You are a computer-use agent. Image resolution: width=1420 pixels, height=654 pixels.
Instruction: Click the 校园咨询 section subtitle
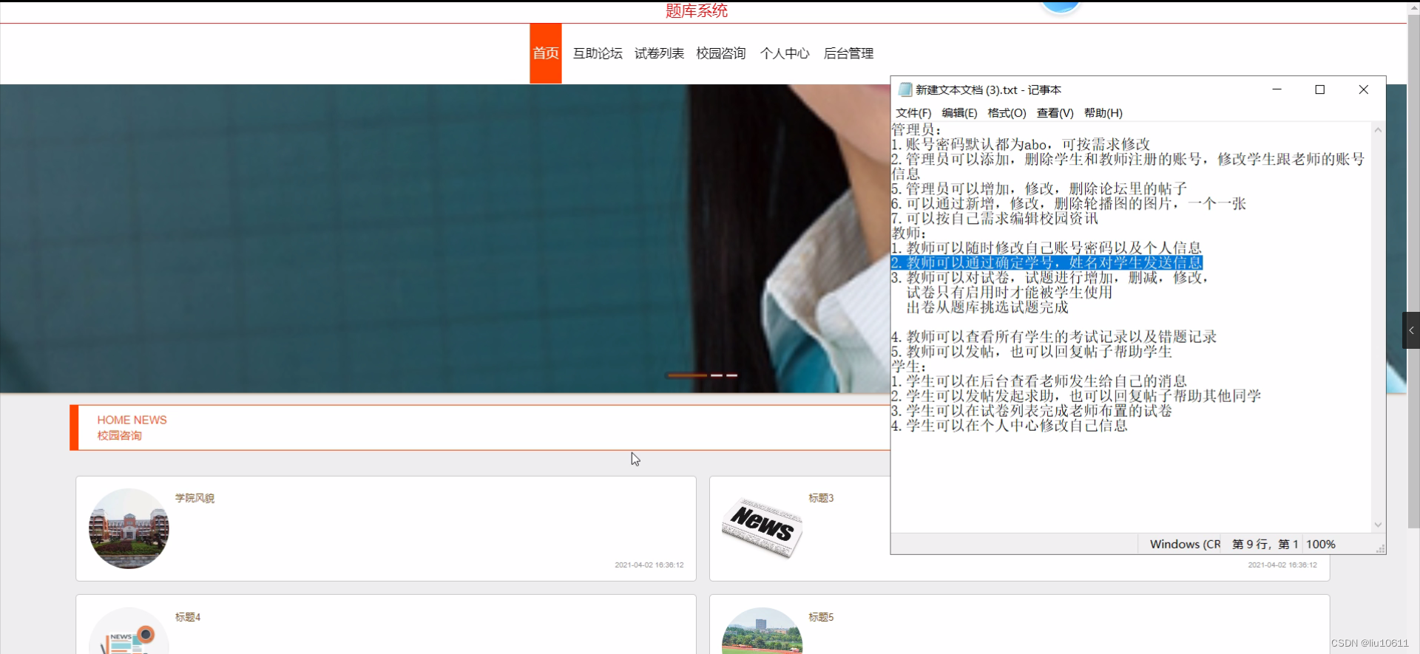point(119,436)
